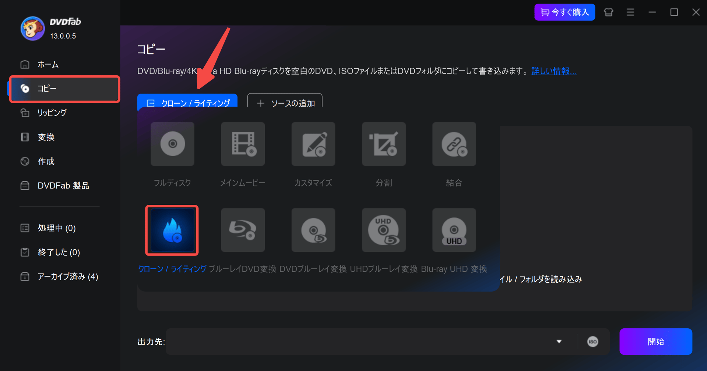Image resolution: width=707 pixels, height=371 pixels.
Task: Click the Clone/Burn mode switcher button
Action: (187, 100)
